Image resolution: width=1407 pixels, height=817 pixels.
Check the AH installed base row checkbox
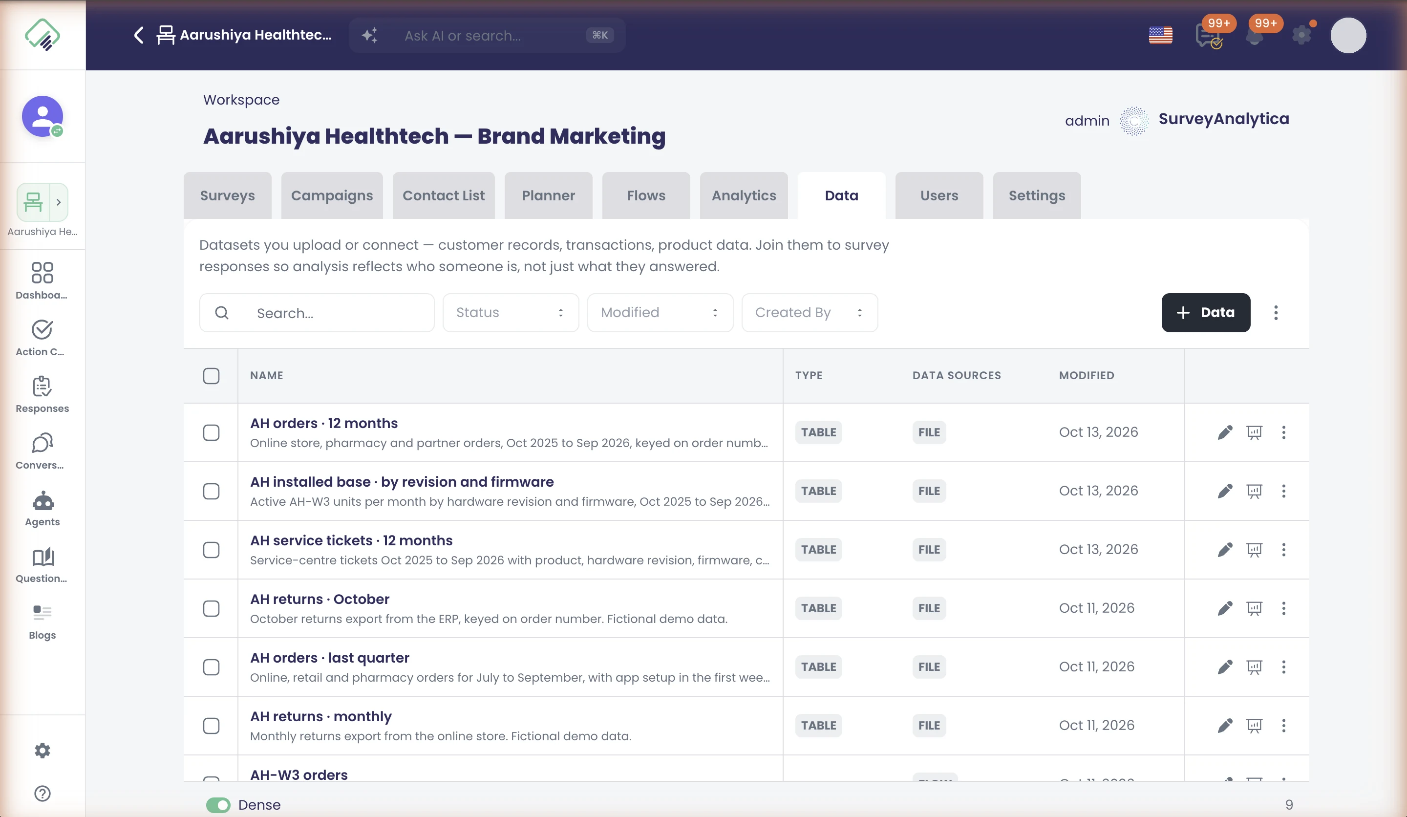(x=211, y=491)
